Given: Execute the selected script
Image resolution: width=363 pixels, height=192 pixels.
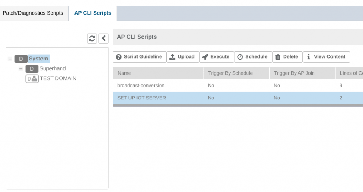Looking at the screenshot, I should pos(216,57).
